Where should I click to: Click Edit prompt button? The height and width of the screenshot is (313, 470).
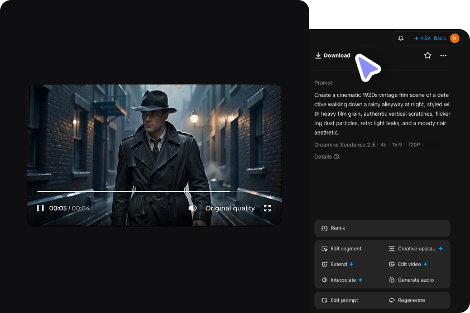coord(339,300)
